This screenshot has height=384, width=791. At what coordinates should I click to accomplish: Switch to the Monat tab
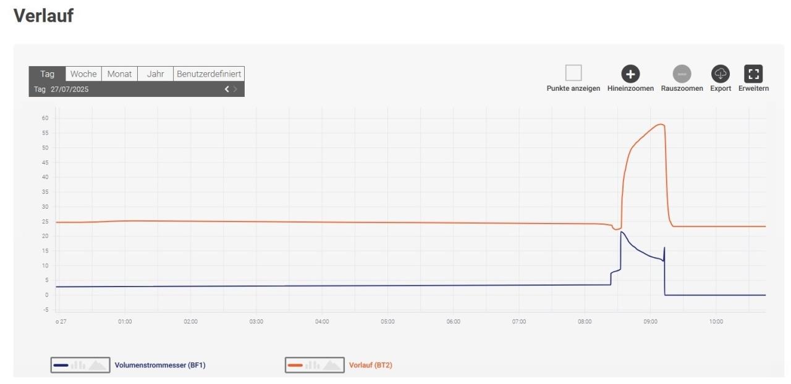pos(119,74)
